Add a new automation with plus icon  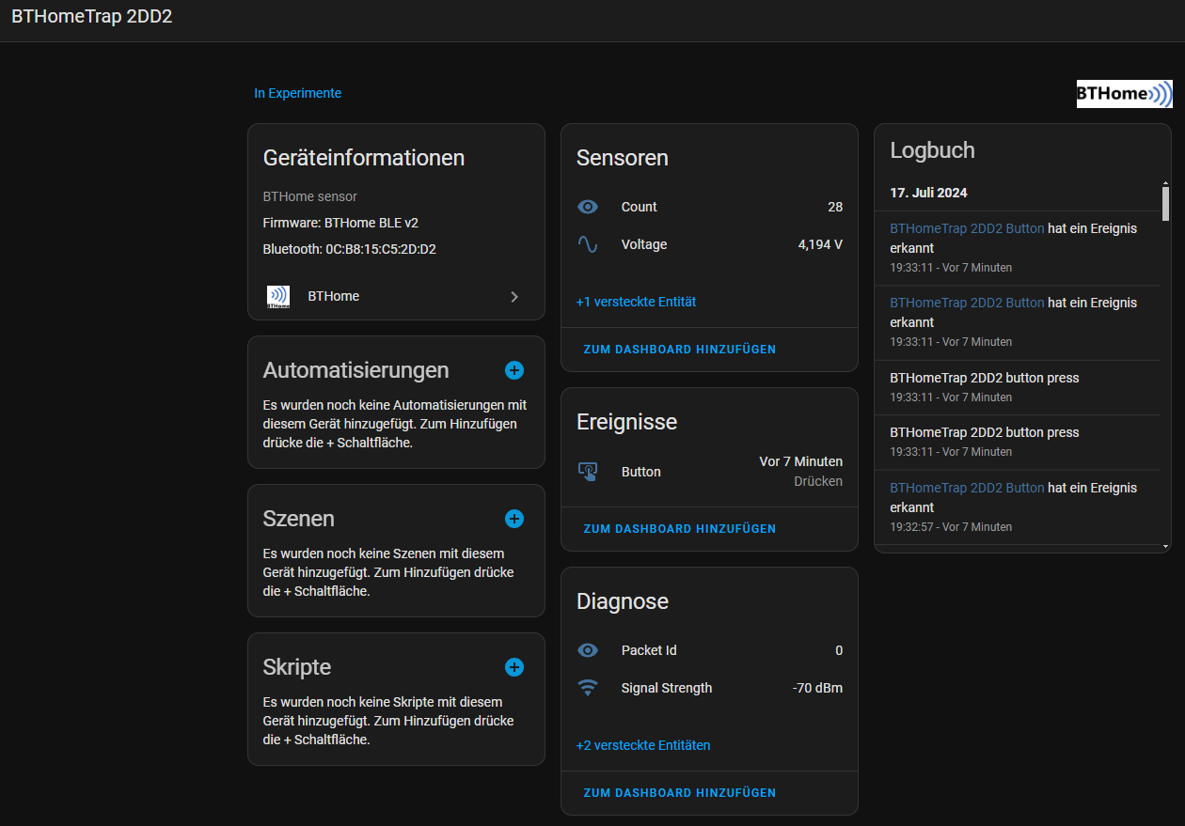click(x=514, y=370)
